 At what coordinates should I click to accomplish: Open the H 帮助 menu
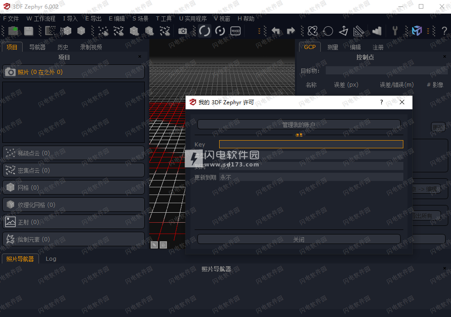pos(246,19)
